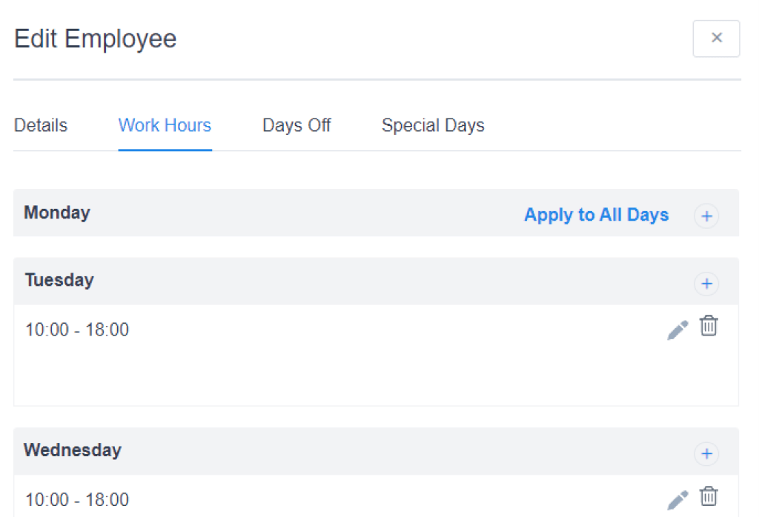Open the Days Off tab
Screen dimensions: 759x517
(296, 125)
